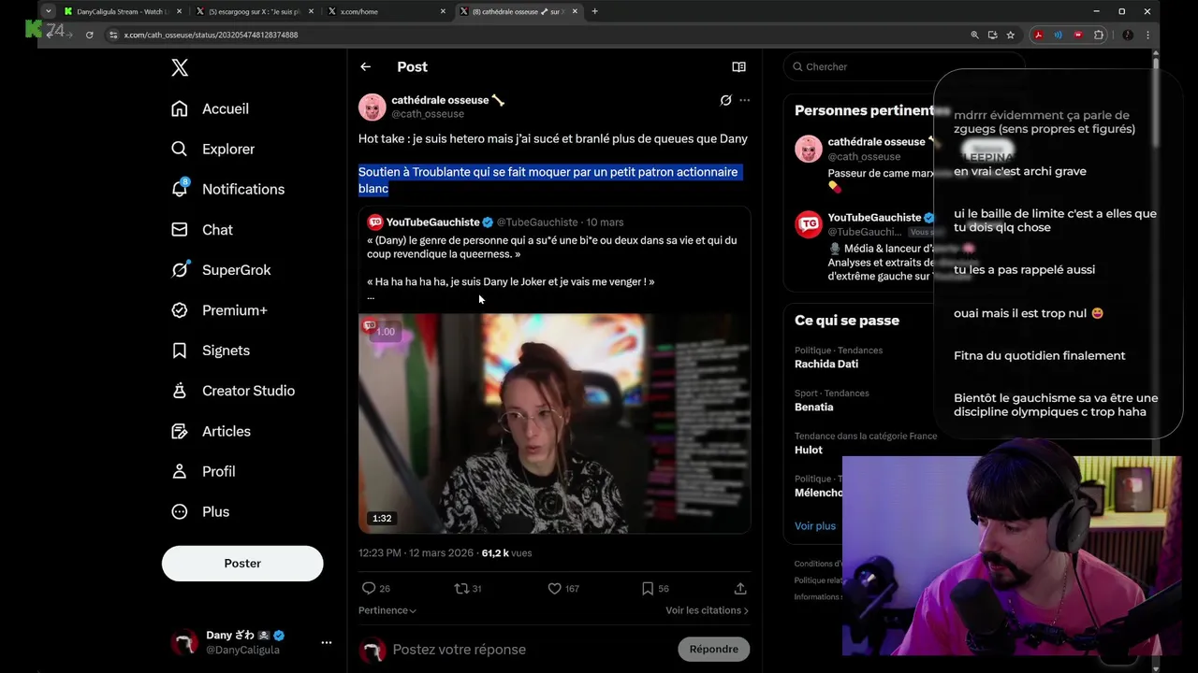The height and width of the screenshot is (673, 1198).
Task: Click the Poster button
Action: pos(242,564)
